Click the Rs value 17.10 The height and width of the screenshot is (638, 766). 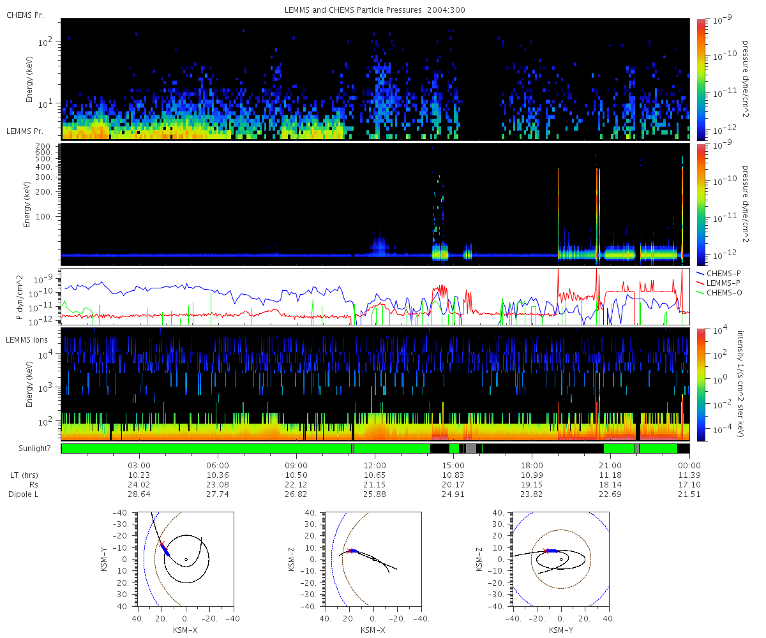click(689, 485)
